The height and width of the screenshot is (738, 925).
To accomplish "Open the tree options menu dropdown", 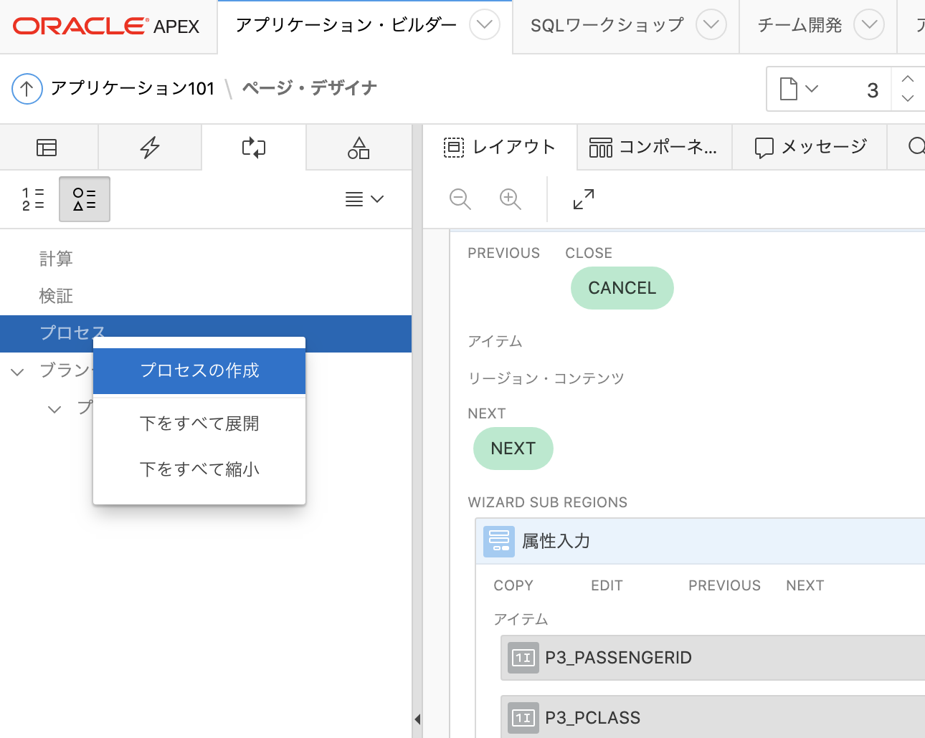I will pos(364,199).
